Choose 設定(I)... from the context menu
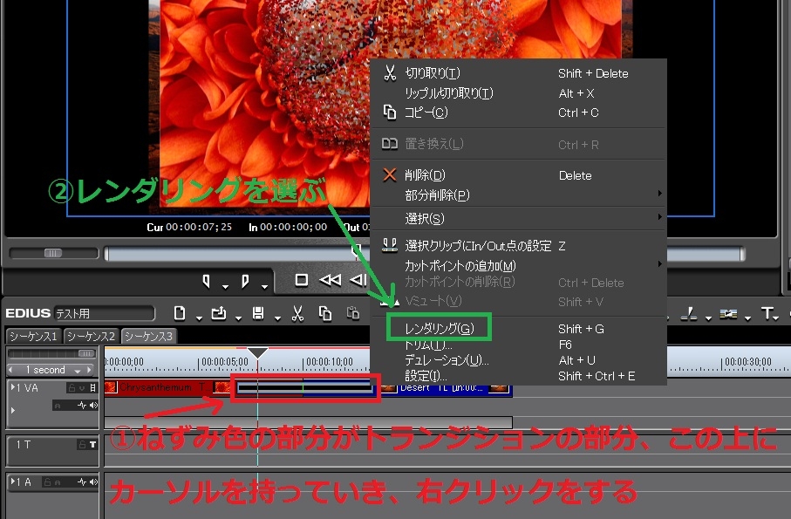 pyautogui.click(x=518, y=376)
